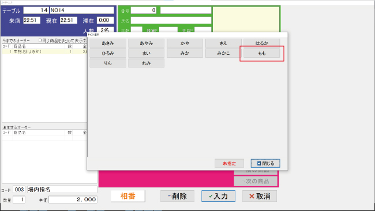Screen dimensions: 375x211
Task: Click the 未指定 unspecified button
Action: [x=229, y=164]
